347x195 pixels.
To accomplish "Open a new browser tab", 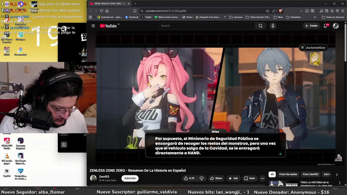I will (135, 4).
